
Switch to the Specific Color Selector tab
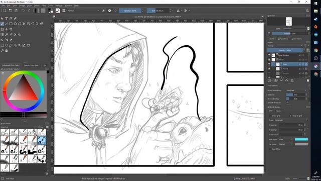(31, 65)
